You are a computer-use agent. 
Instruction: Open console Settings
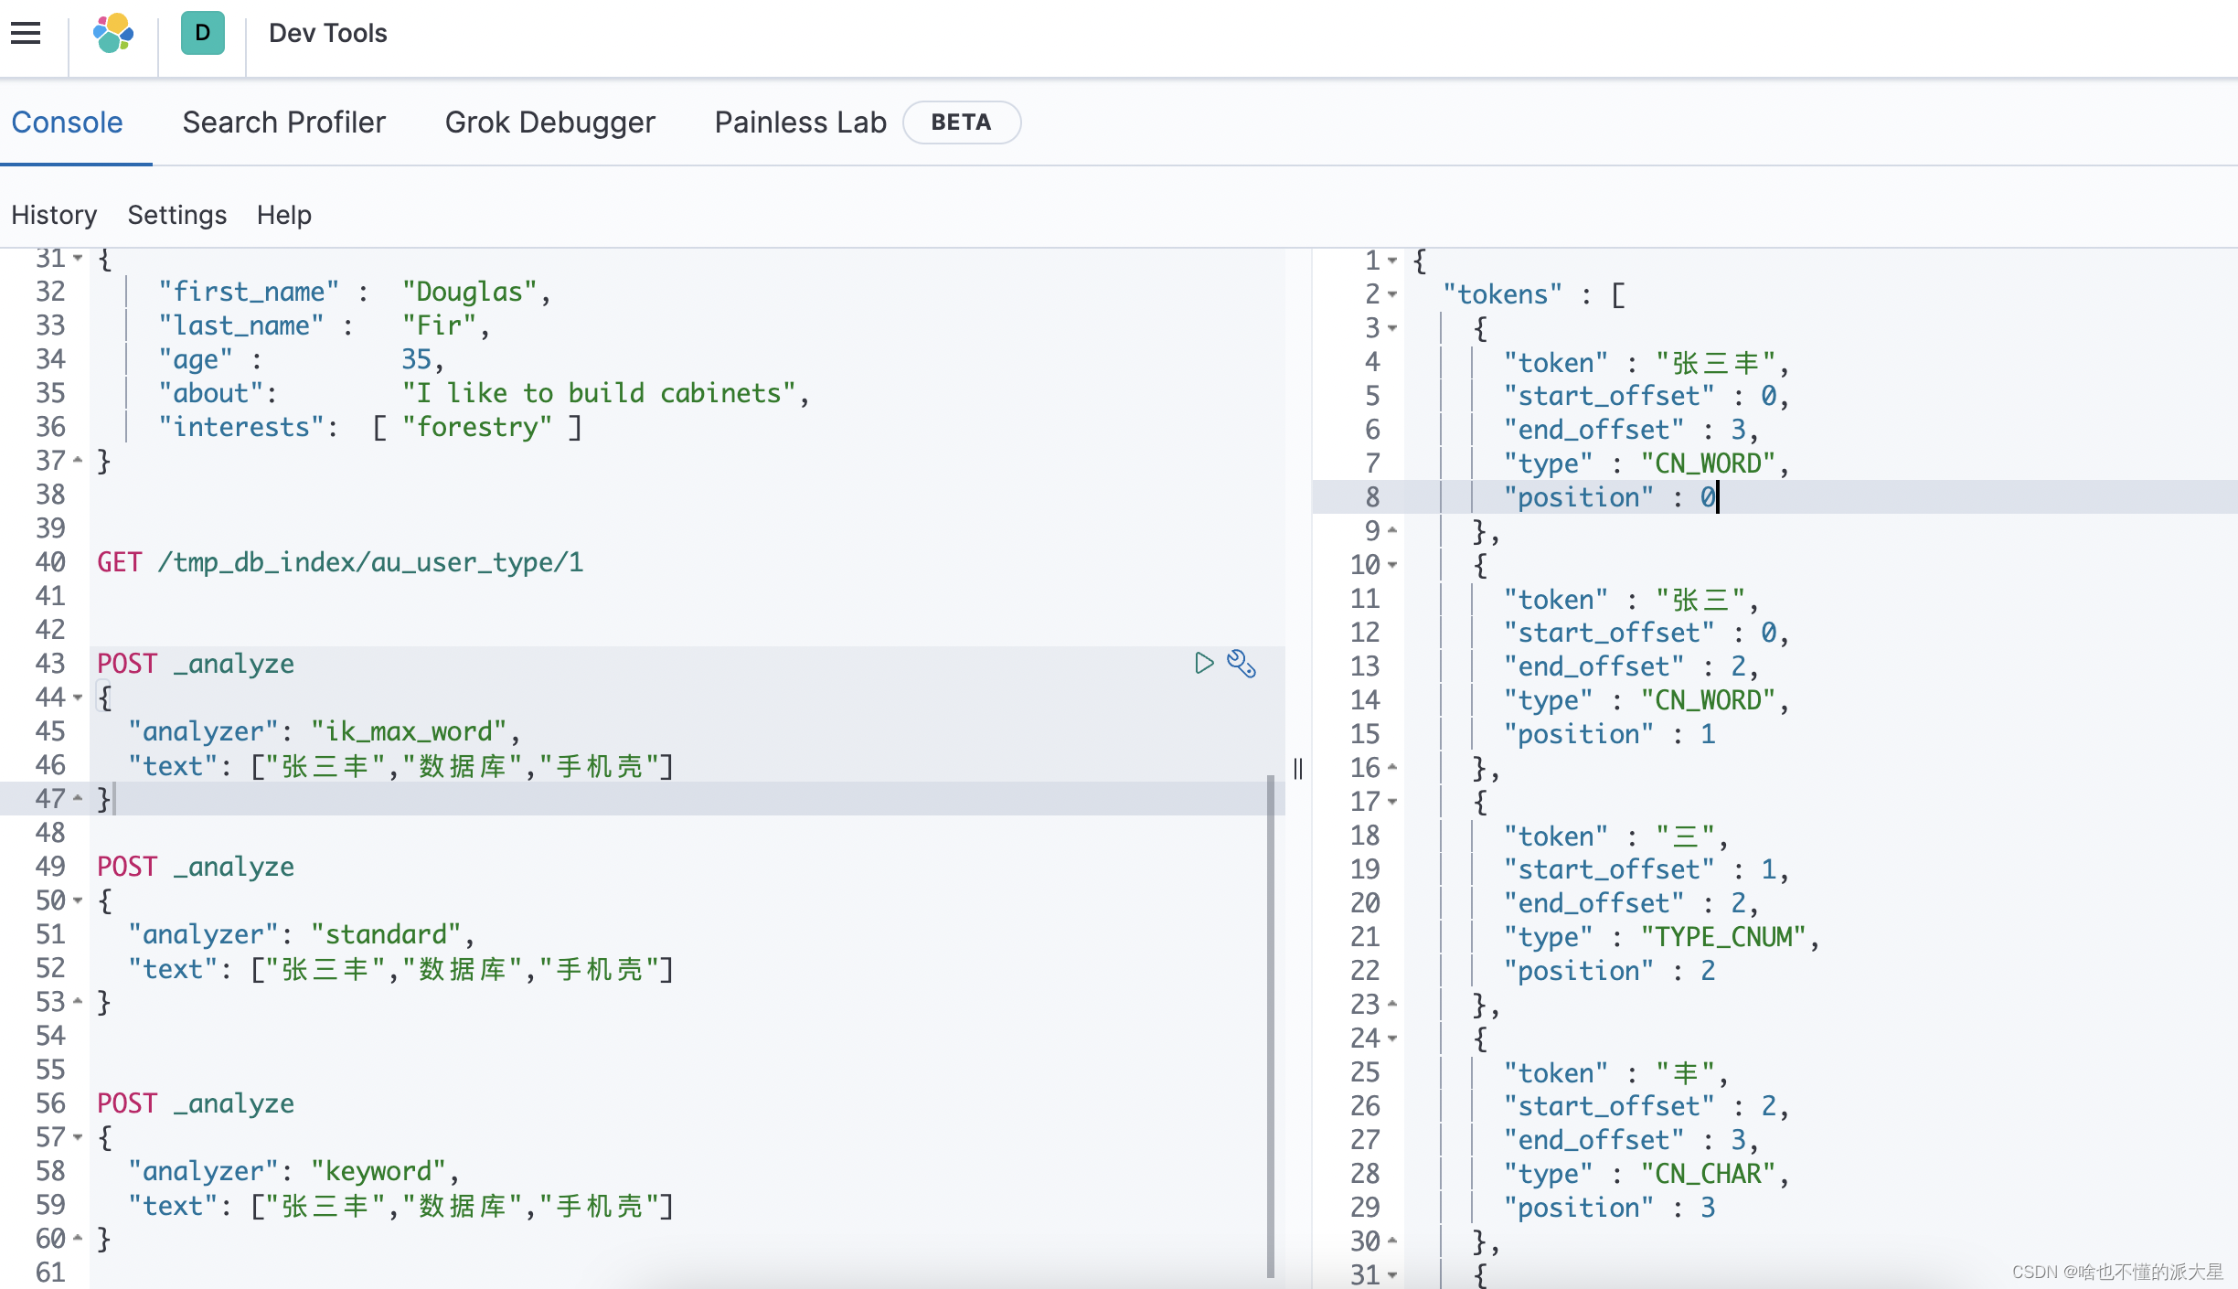(x=176, y=215)
